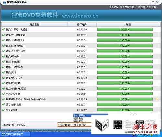The height and width of the screenshot is (137, 162).
Task: Visit the www.leawo.cn banner link
Action: coord(80,16)
